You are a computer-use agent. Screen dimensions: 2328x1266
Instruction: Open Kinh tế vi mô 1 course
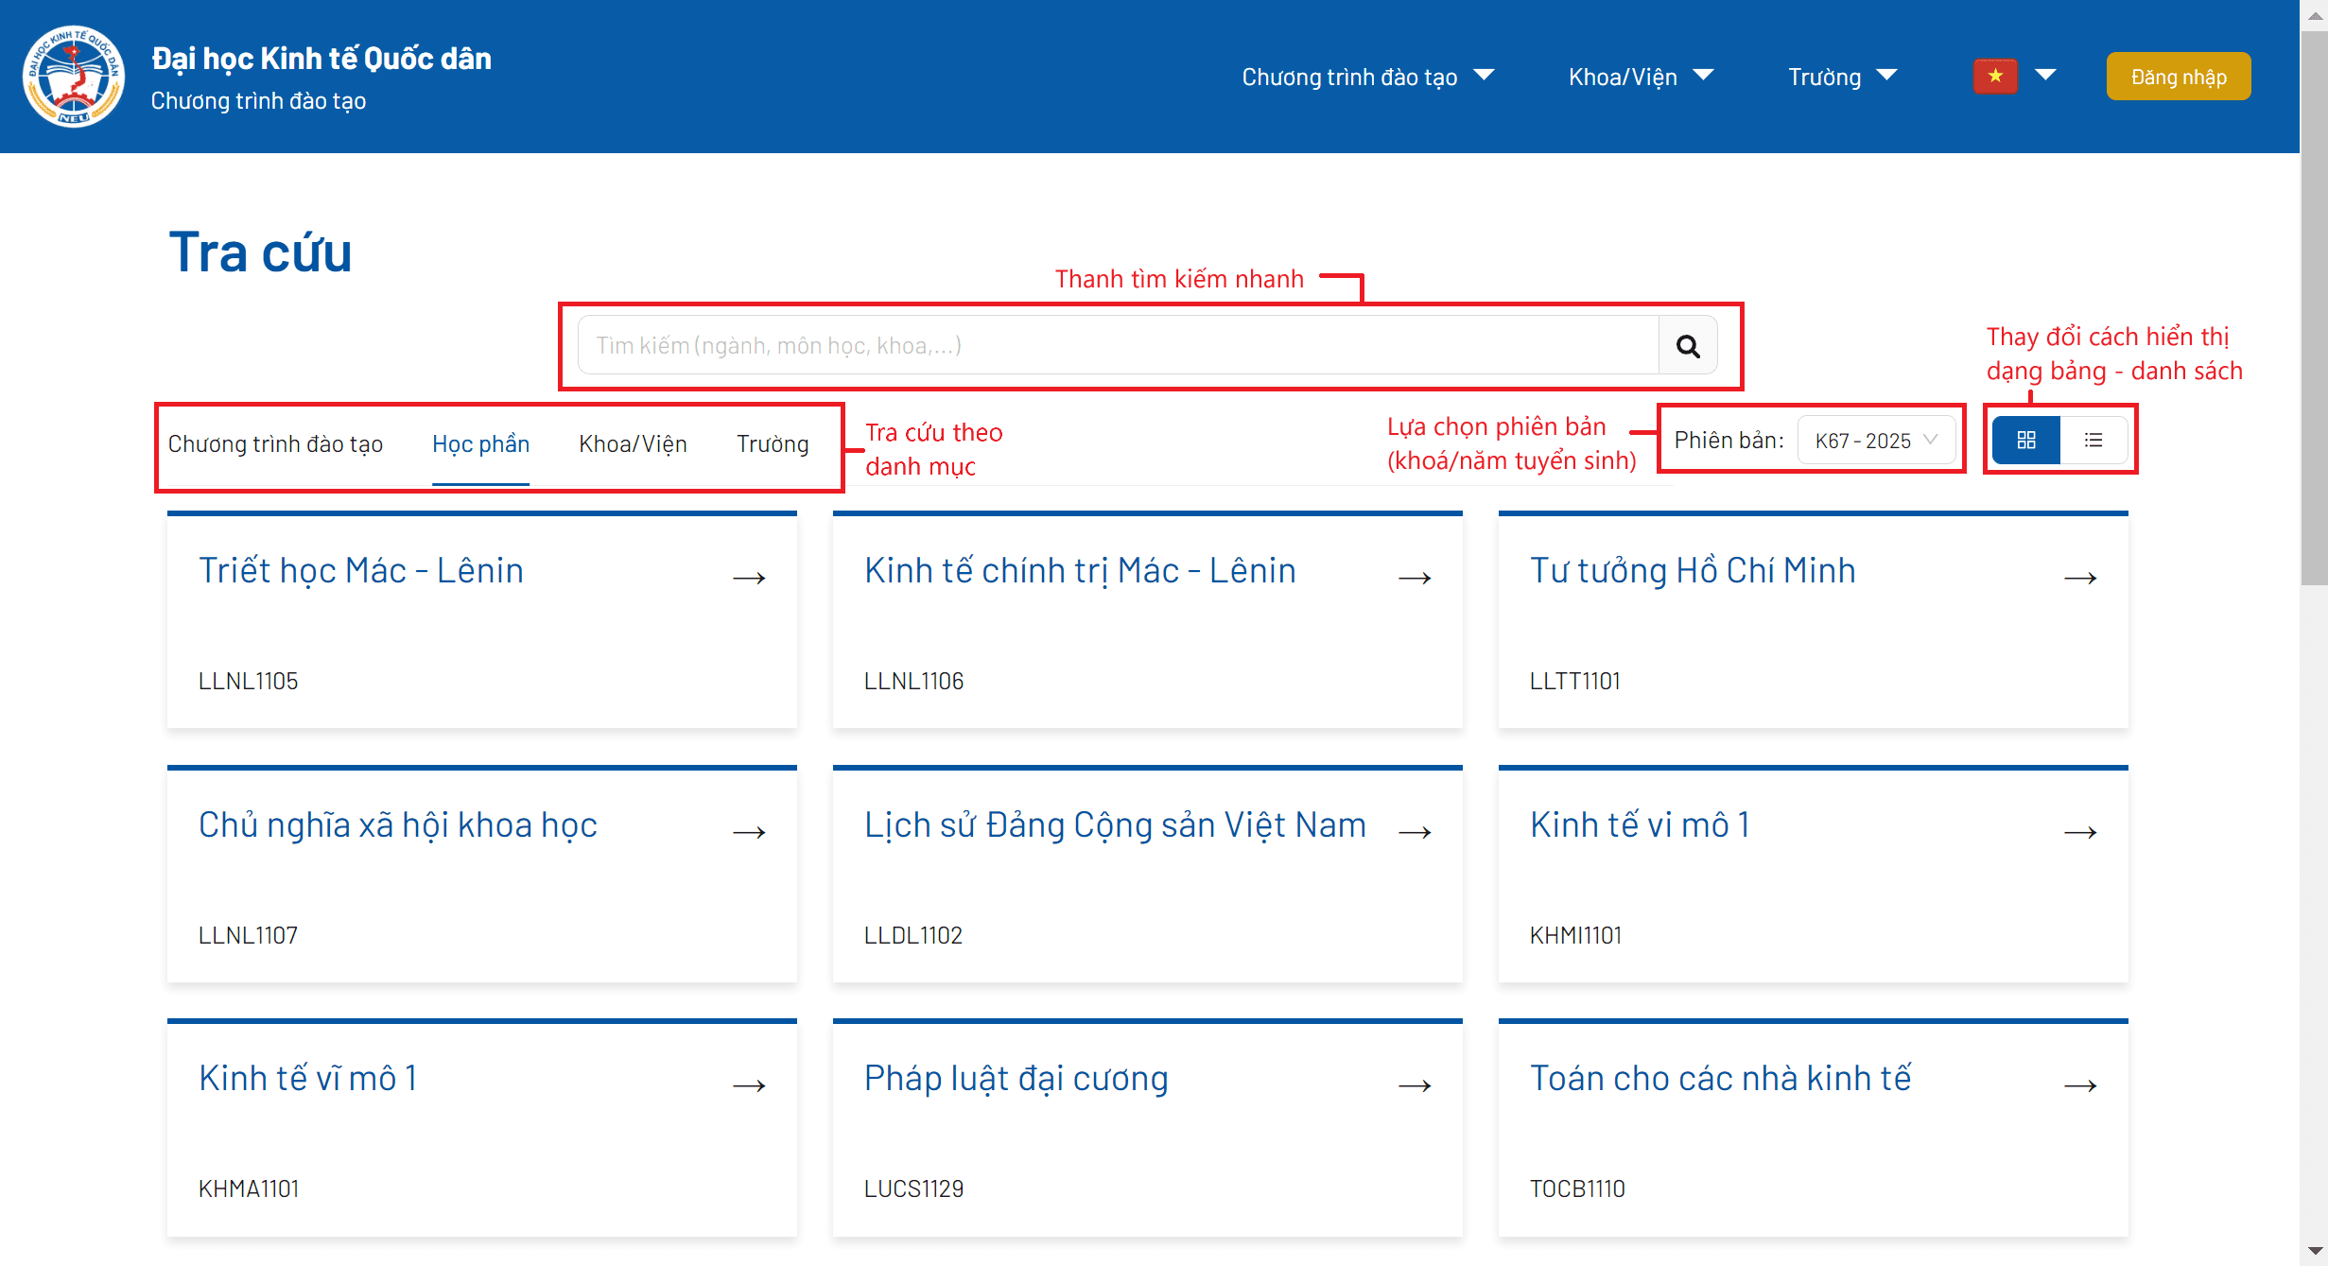coord(1640,825)
